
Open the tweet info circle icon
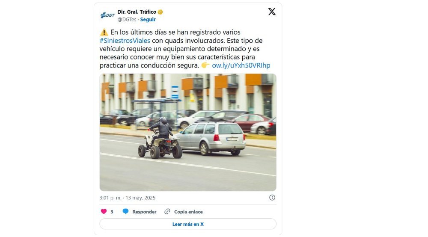coord(272,198)
